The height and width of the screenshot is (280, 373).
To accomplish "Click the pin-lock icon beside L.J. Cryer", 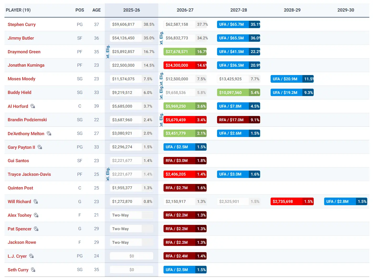I will [31, 256].
